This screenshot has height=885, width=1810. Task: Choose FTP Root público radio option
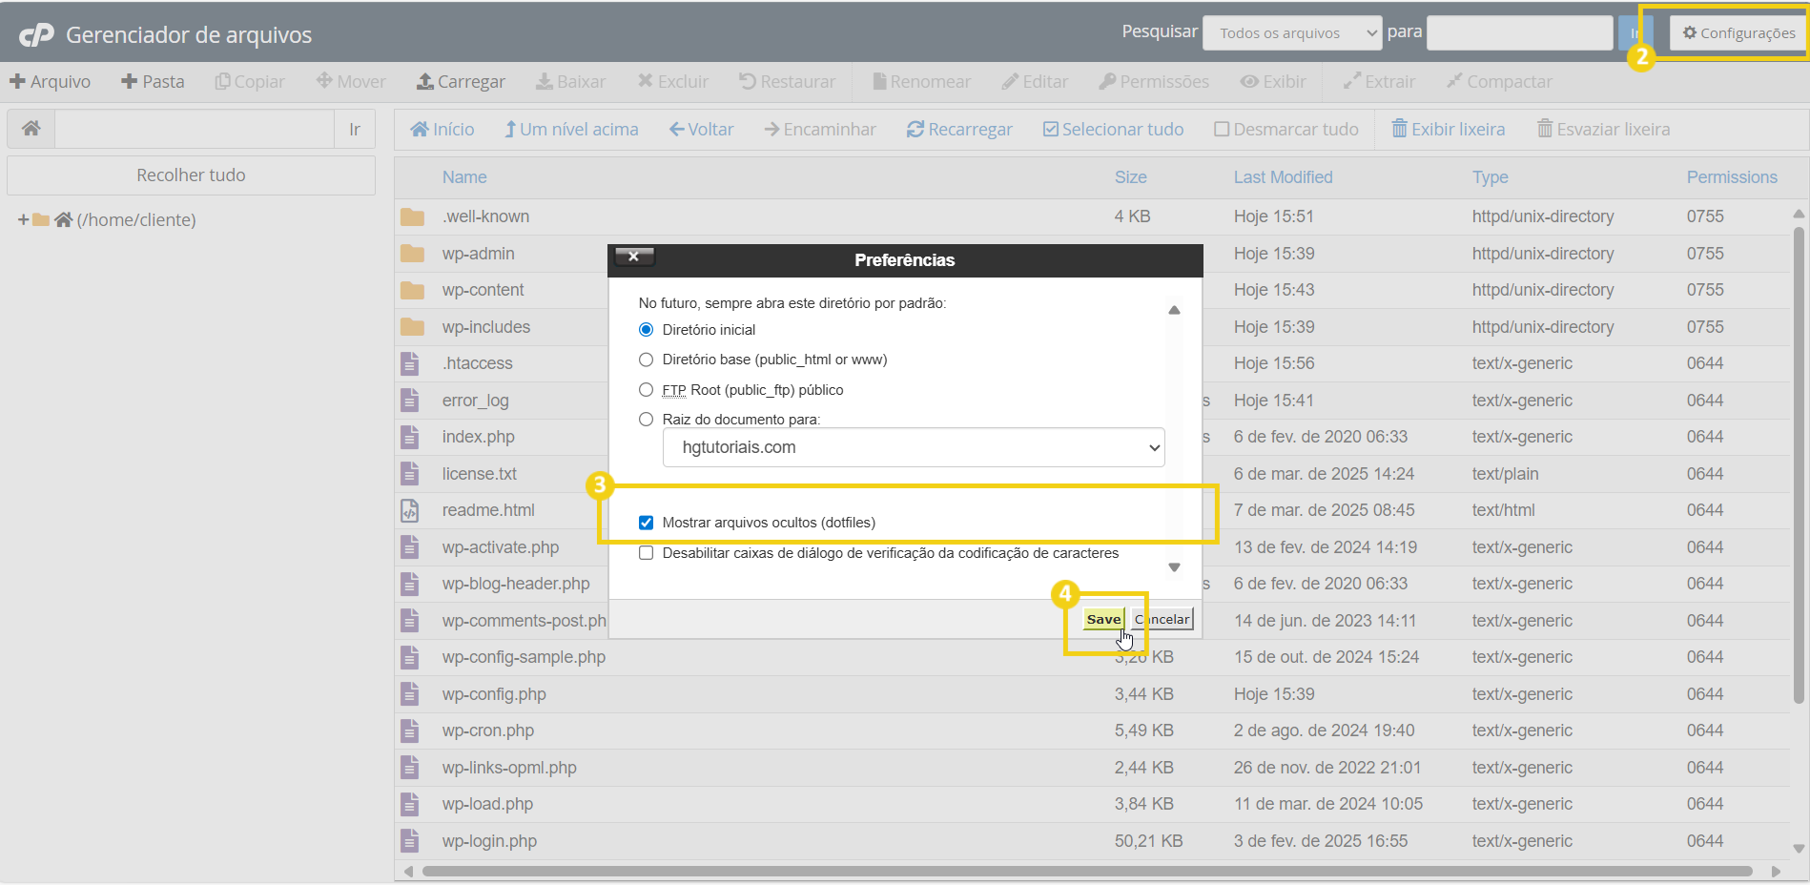pyautogui.click(x=647, y=390)
